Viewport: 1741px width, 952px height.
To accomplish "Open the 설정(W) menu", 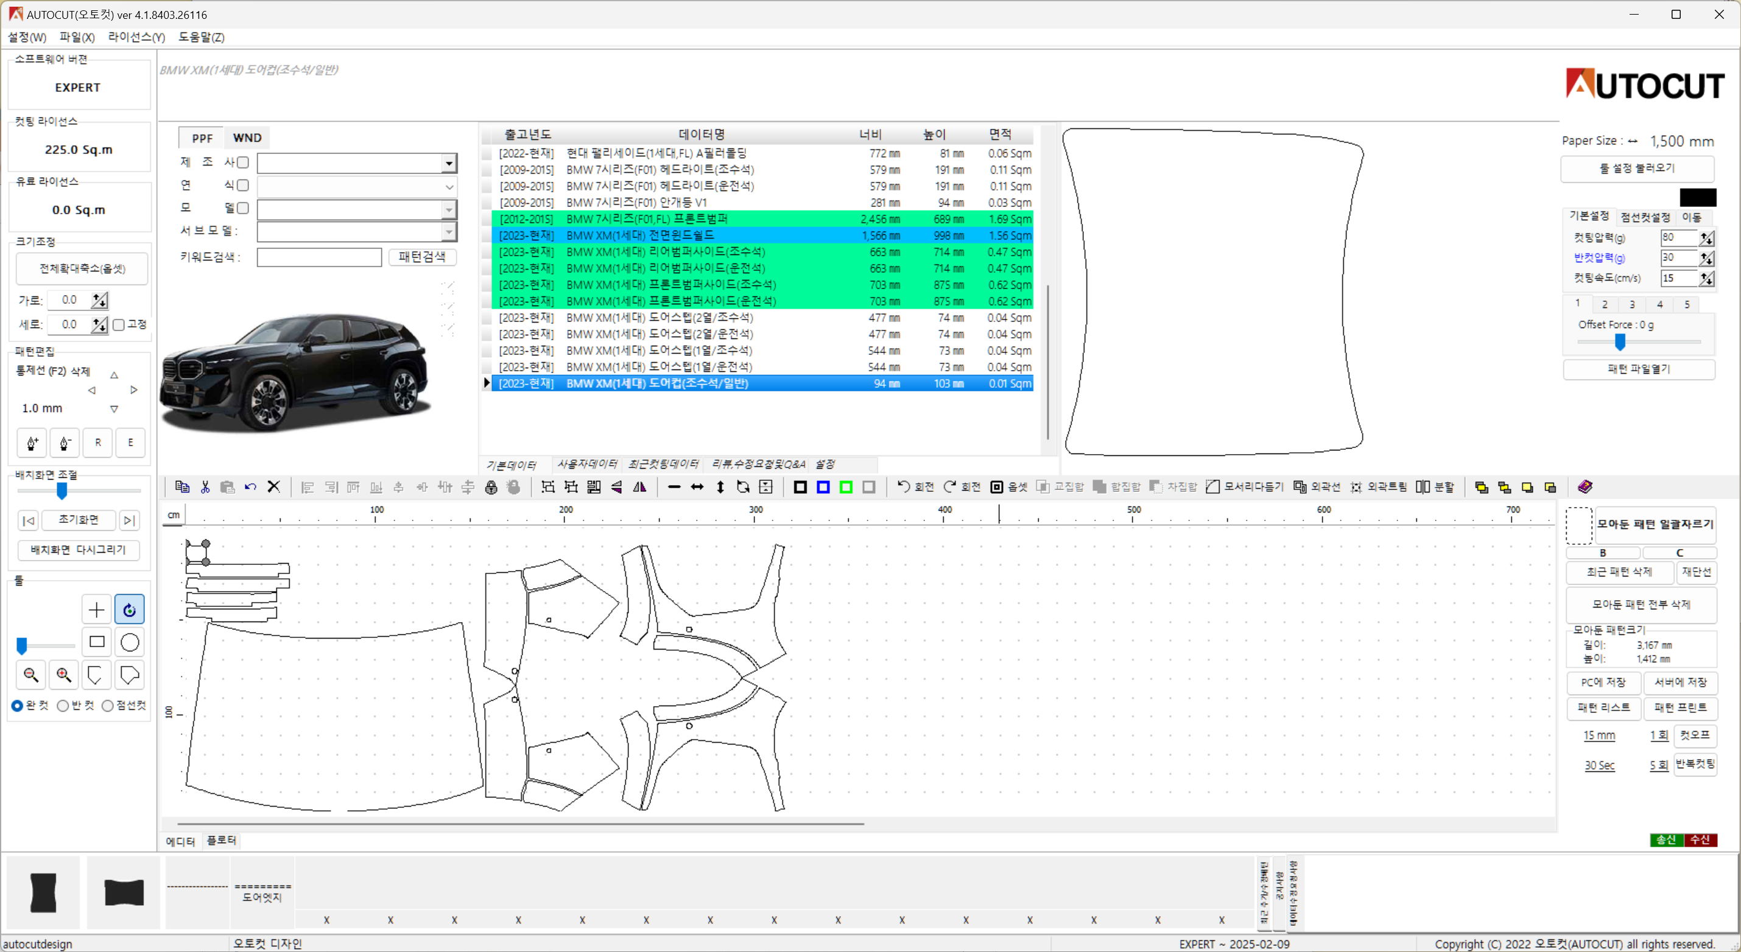I will coord(27,37).
